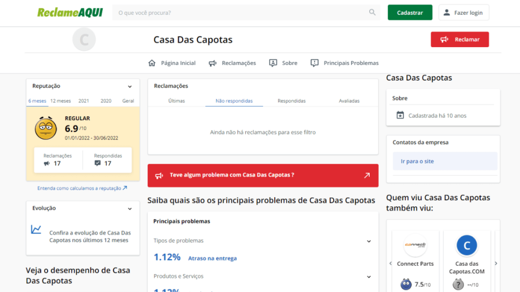Click the megaphone icon on the Reclamar button

point(445,39)
